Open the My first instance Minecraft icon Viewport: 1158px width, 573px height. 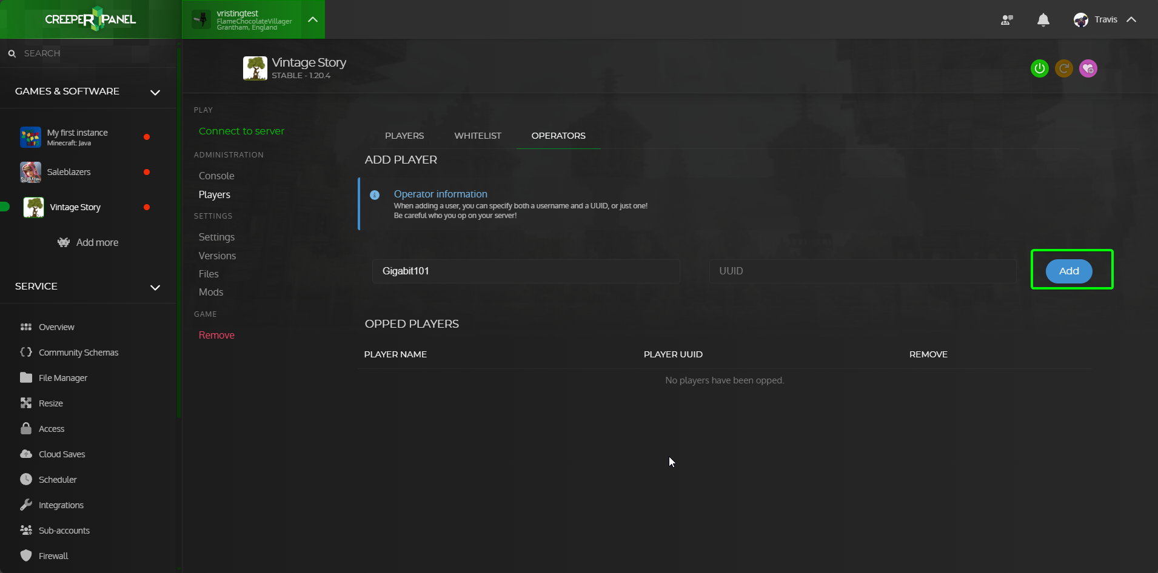click(x=30, y=137)
